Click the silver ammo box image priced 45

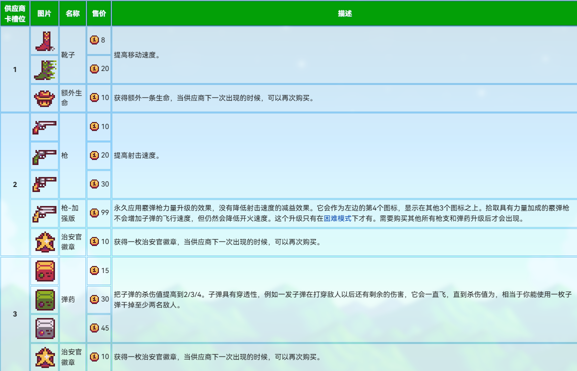pos(44,328)
